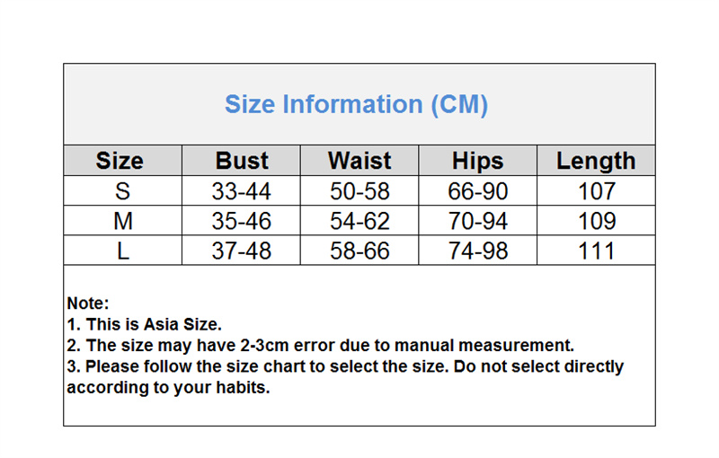The image size is (719, 458).
Task: Select the Waist column header
Action: tap(359, 161)
